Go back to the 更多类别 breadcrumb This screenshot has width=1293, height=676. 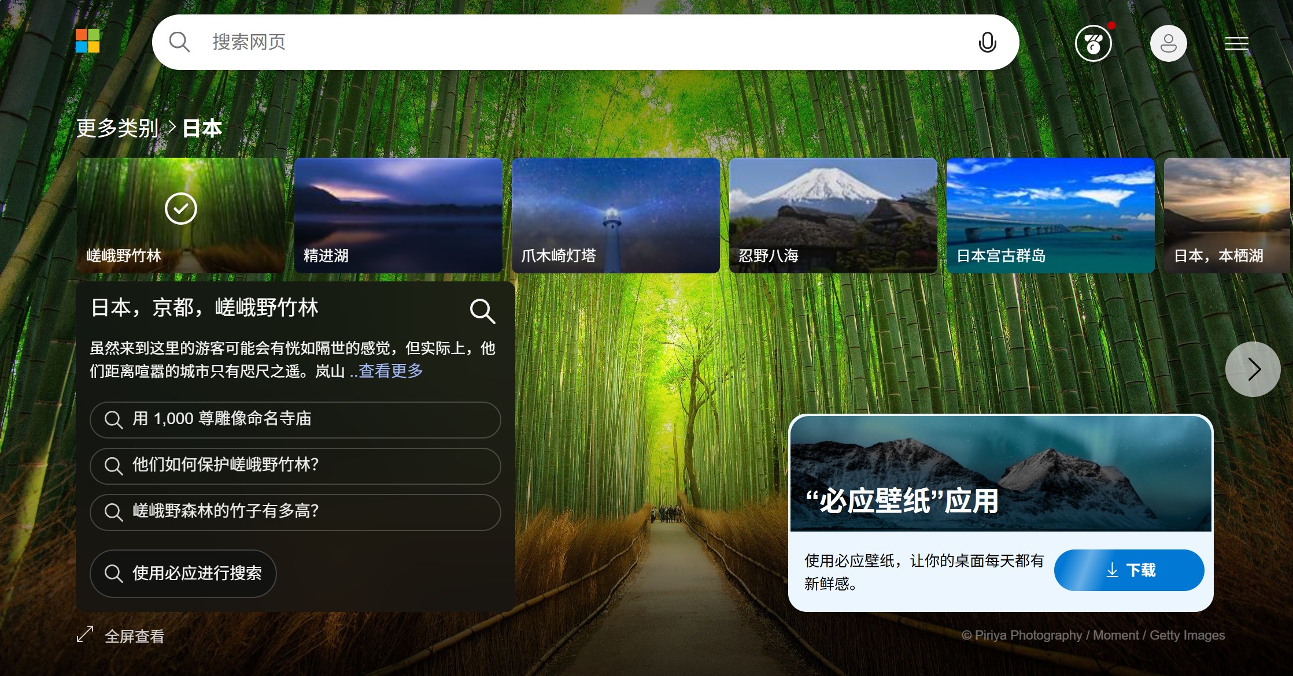(x=117, y=128)
